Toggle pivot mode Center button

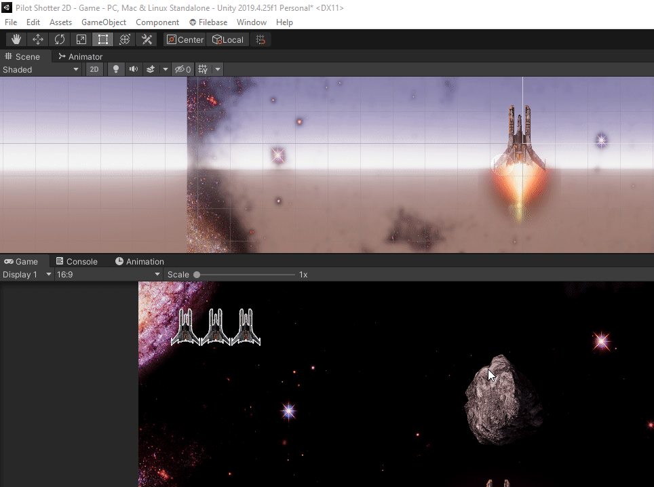pos(185,39)
